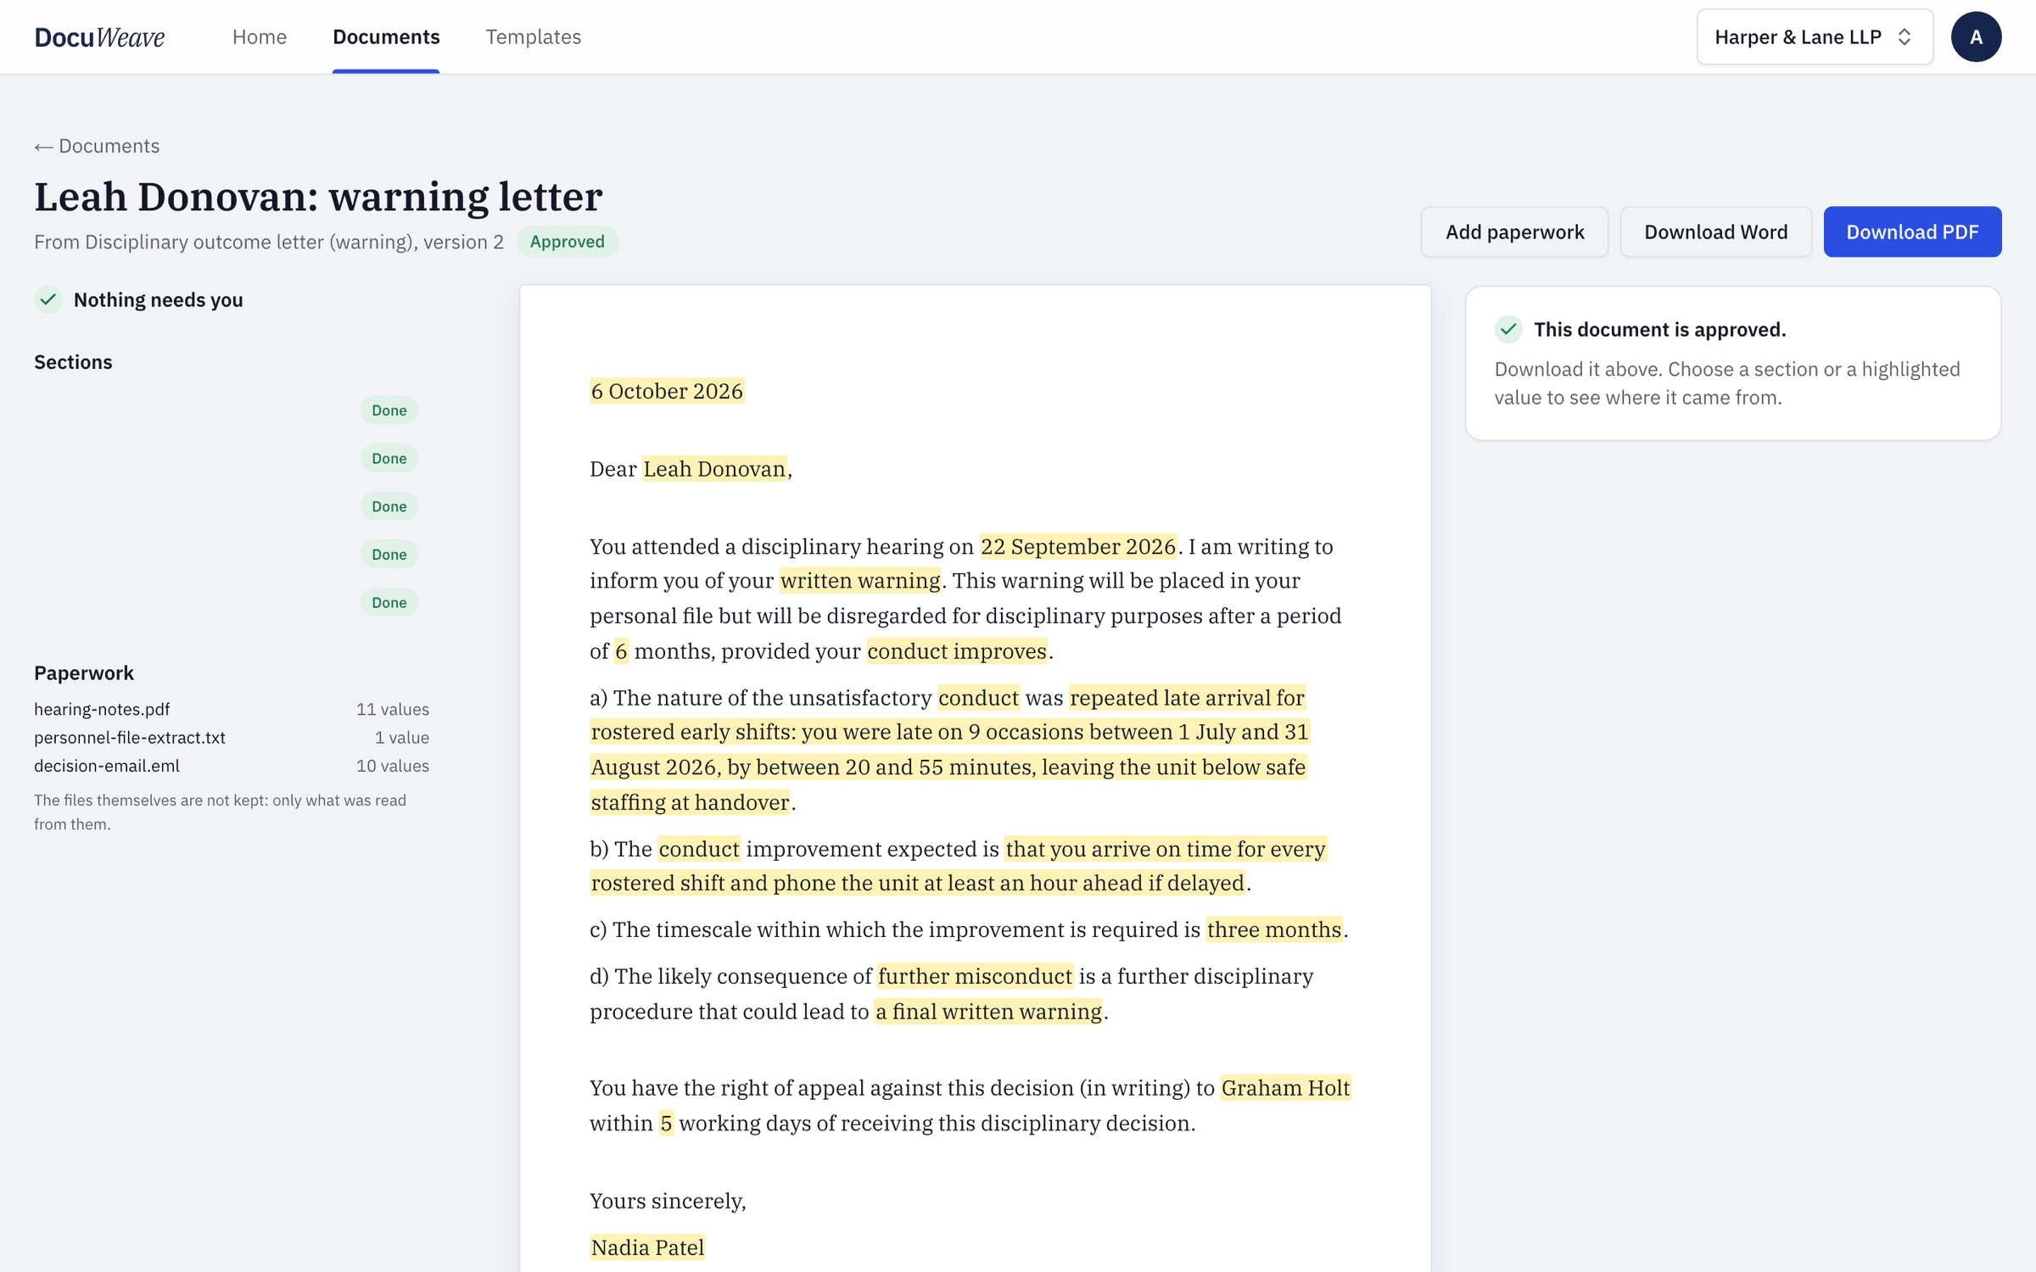Click highlighted "a final written warning"
The width and height of the screenshot is (2036, 1272).
(x=989, y=1012)
